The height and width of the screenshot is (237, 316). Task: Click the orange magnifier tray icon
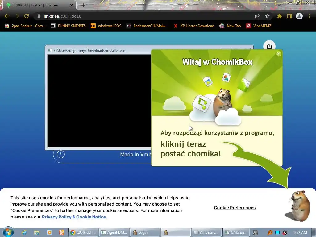click(x=270, y=233)
